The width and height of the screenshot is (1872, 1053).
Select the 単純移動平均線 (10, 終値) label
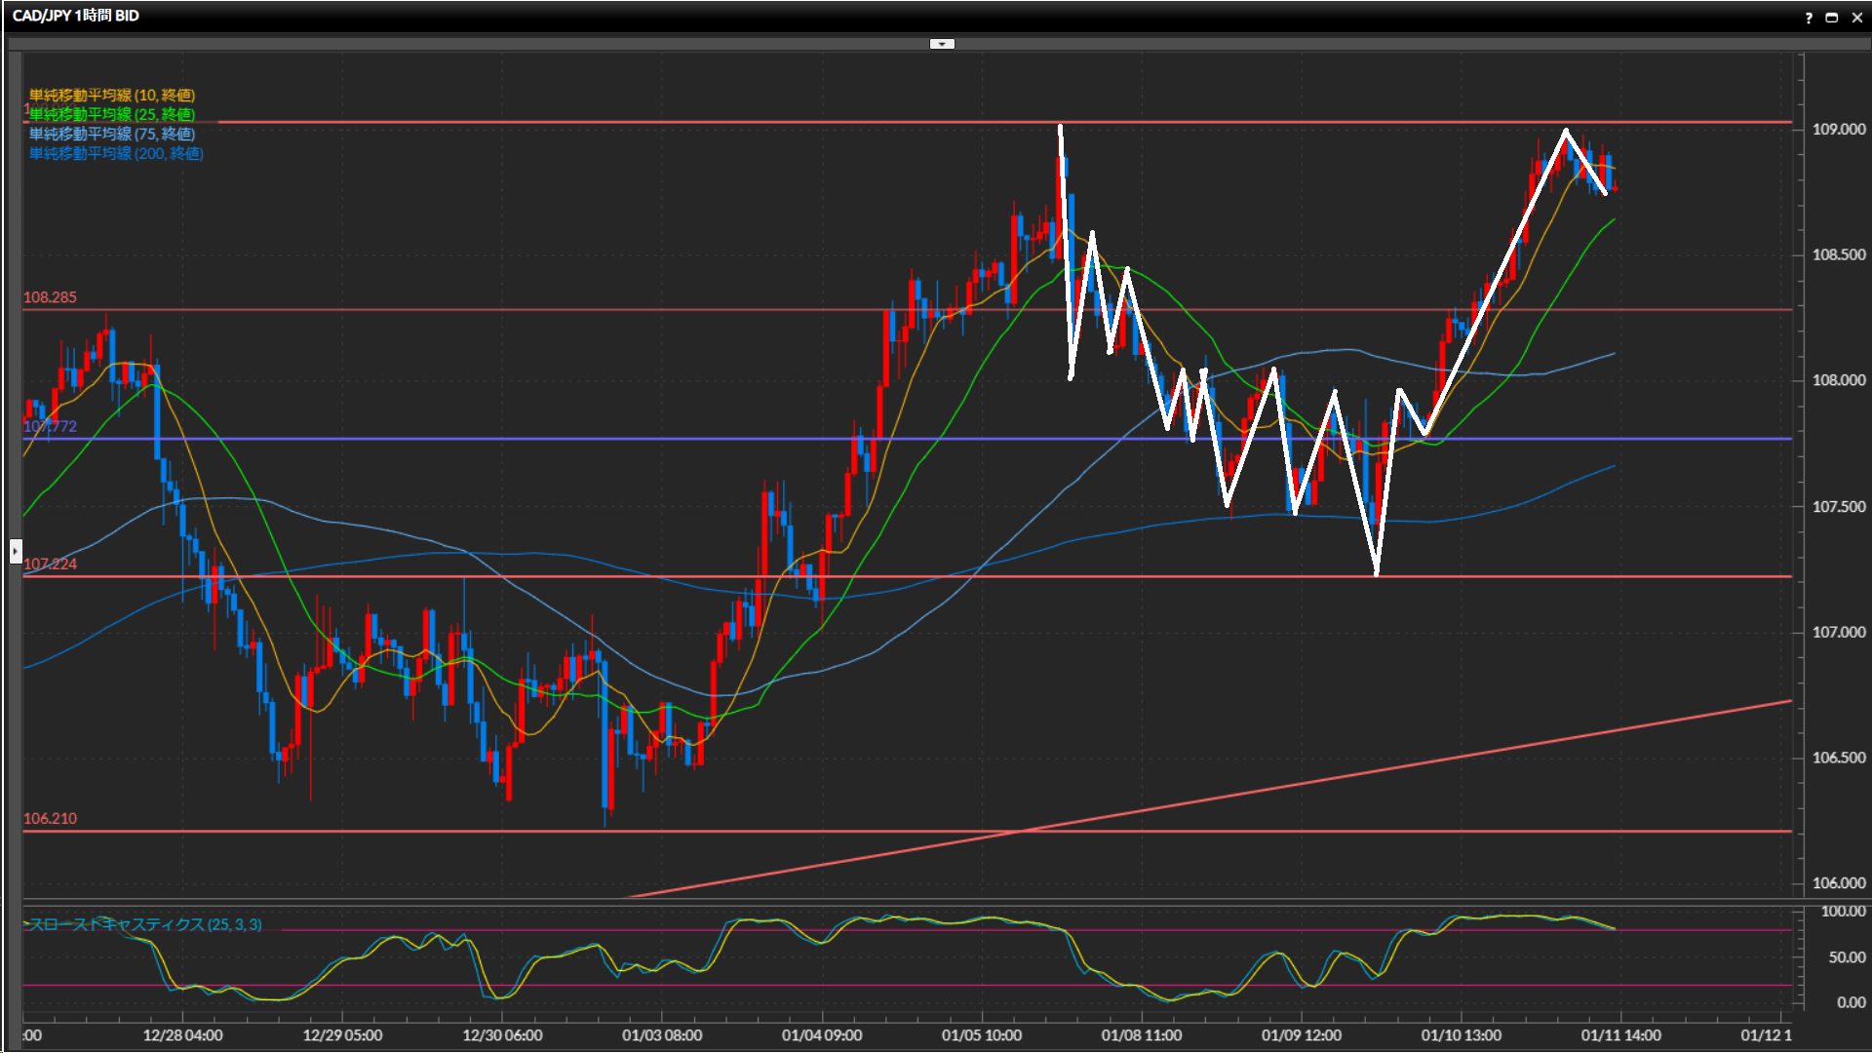[x=112, y=95]
